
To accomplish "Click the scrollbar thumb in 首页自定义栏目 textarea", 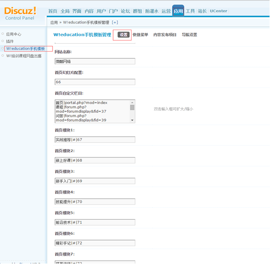I will point(132,107).
